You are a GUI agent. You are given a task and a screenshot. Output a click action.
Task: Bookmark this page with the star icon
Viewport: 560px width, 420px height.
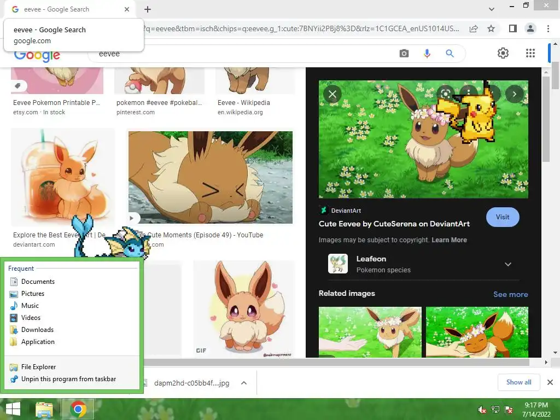tap(491, 28)
